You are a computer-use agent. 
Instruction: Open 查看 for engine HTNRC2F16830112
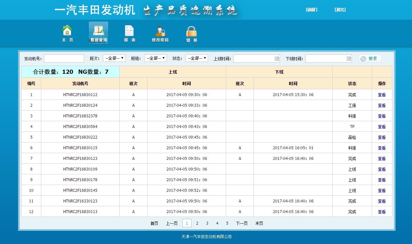pos(382,94)
